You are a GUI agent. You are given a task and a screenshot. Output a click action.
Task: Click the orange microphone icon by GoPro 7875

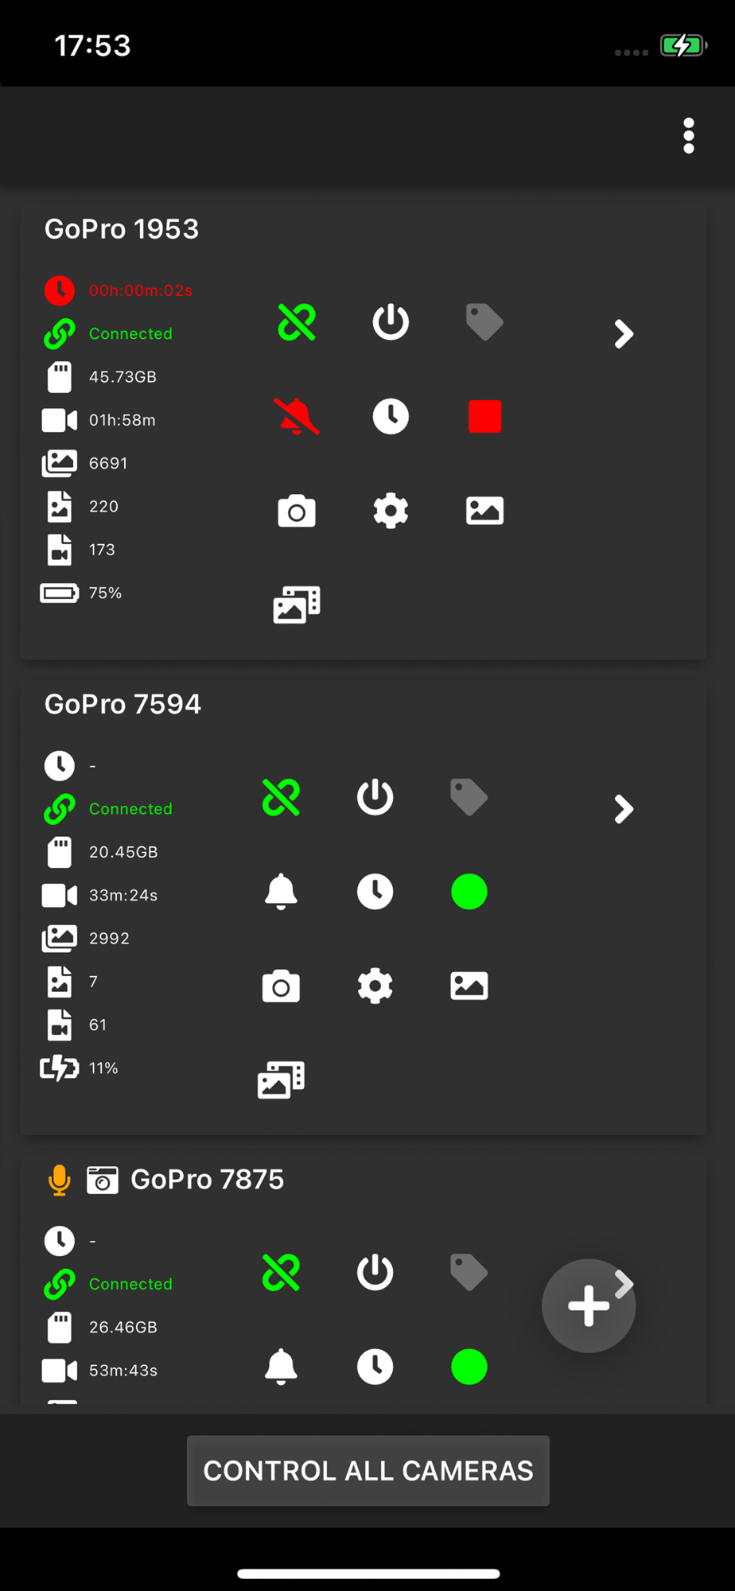tap(59, 1180)
